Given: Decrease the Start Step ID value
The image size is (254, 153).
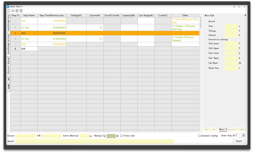Looking at the screenshot, I should coord(243,136).
